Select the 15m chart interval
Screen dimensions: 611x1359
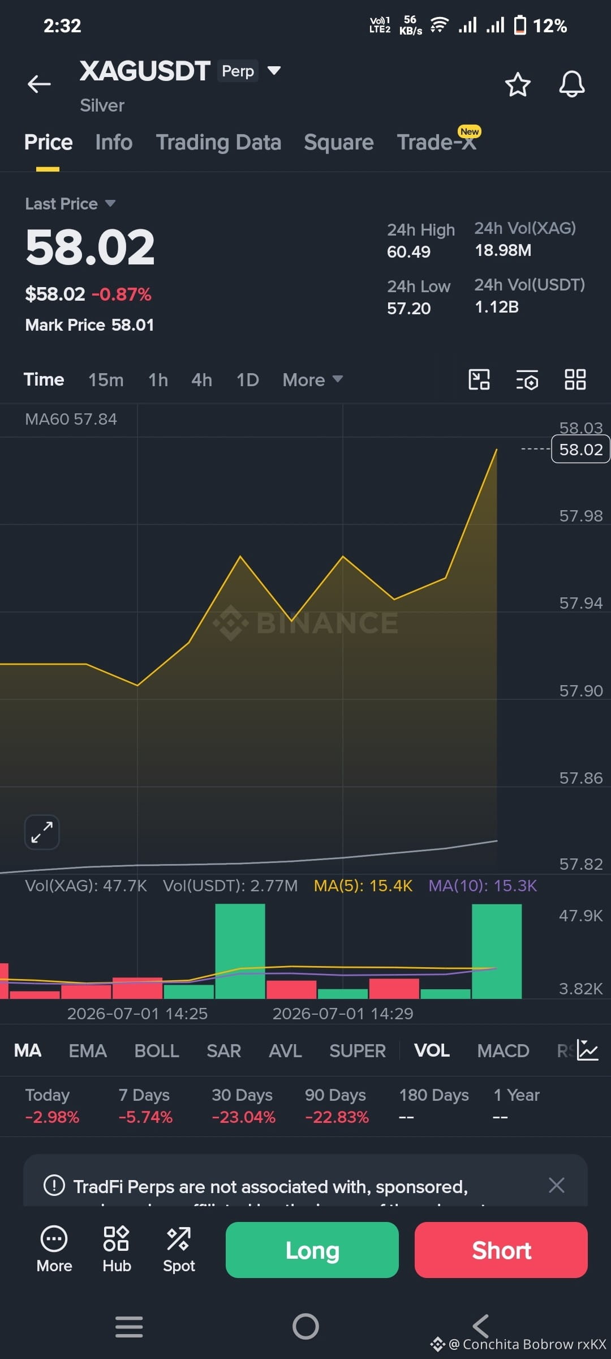[106, 379]
